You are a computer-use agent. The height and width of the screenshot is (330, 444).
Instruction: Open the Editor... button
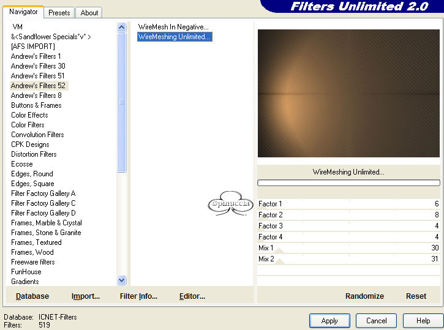click(192, 296)
